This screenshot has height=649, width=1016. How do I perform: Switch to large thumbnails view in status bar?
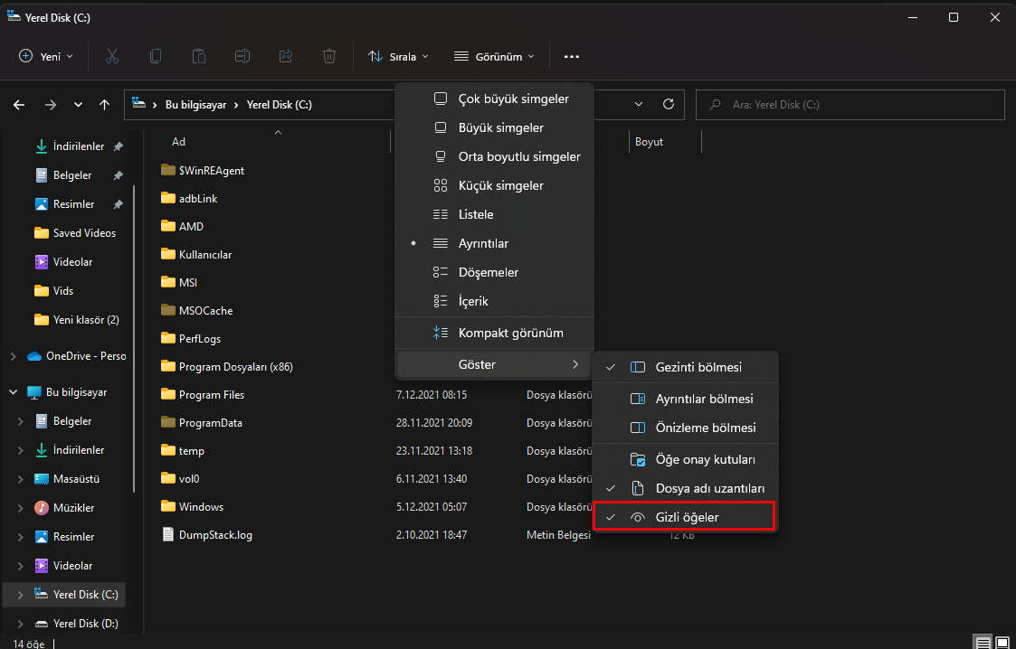(x=1002, y=641)
